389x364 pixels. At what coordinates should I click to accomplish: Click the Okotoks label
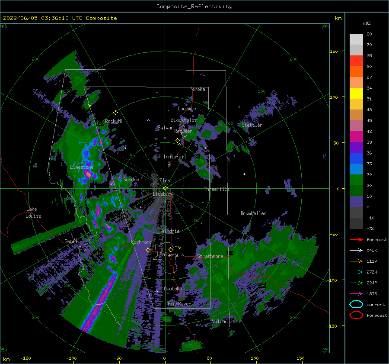coord(173,288)
